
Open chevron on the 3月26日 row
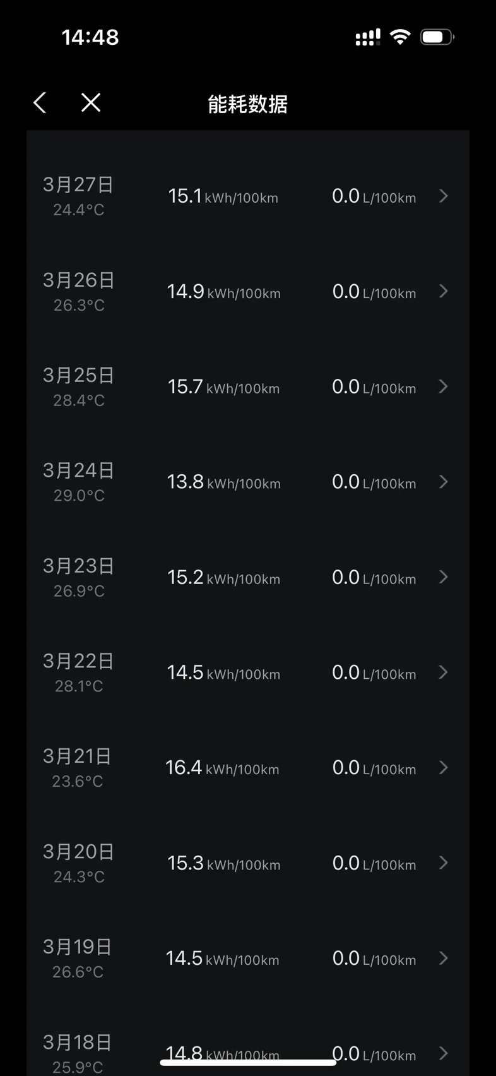point(444,291)
